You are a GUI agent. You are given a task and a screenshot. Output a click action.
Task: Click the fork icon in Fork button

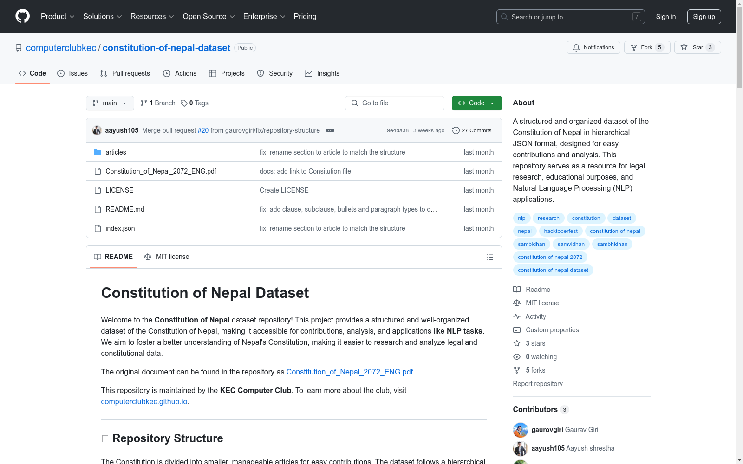pyautogui.click(x=634, y=47)
